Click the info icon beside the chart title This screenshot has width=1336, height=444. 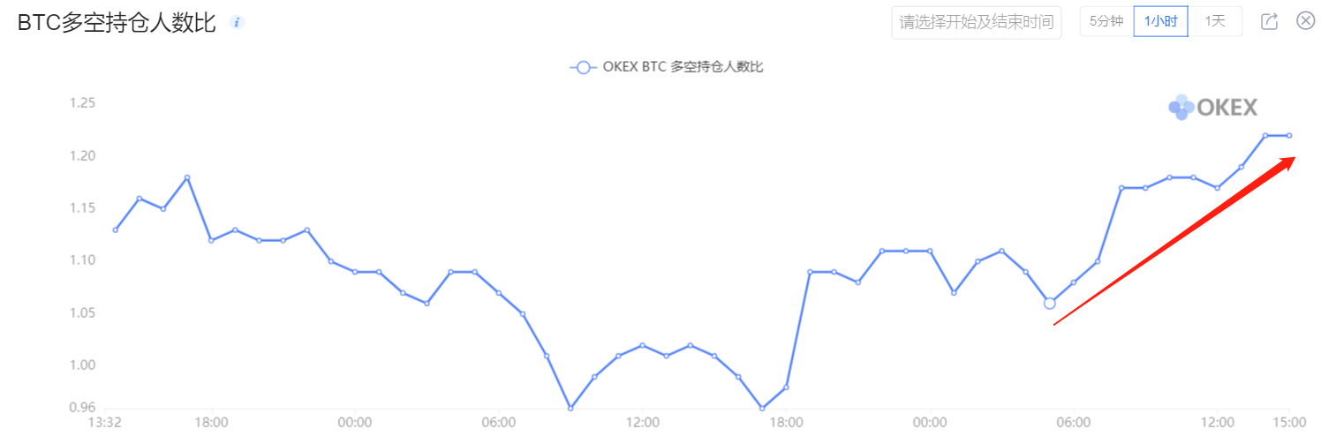click(237, 22)
